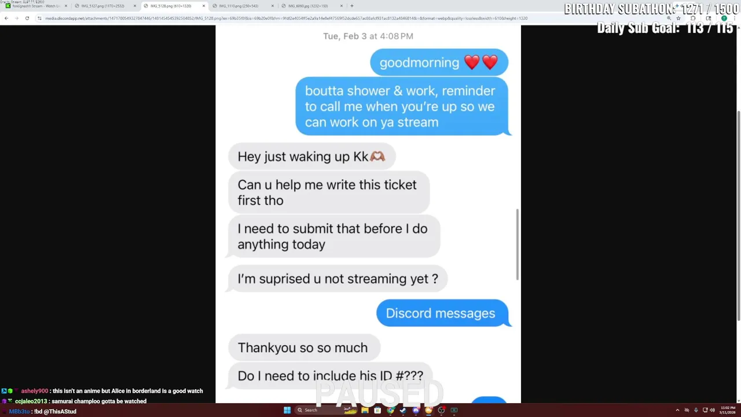The width and height of the screenshot is (741, 417).
Task: Open File Explorer from the taskbar
Action: point(365,410)
